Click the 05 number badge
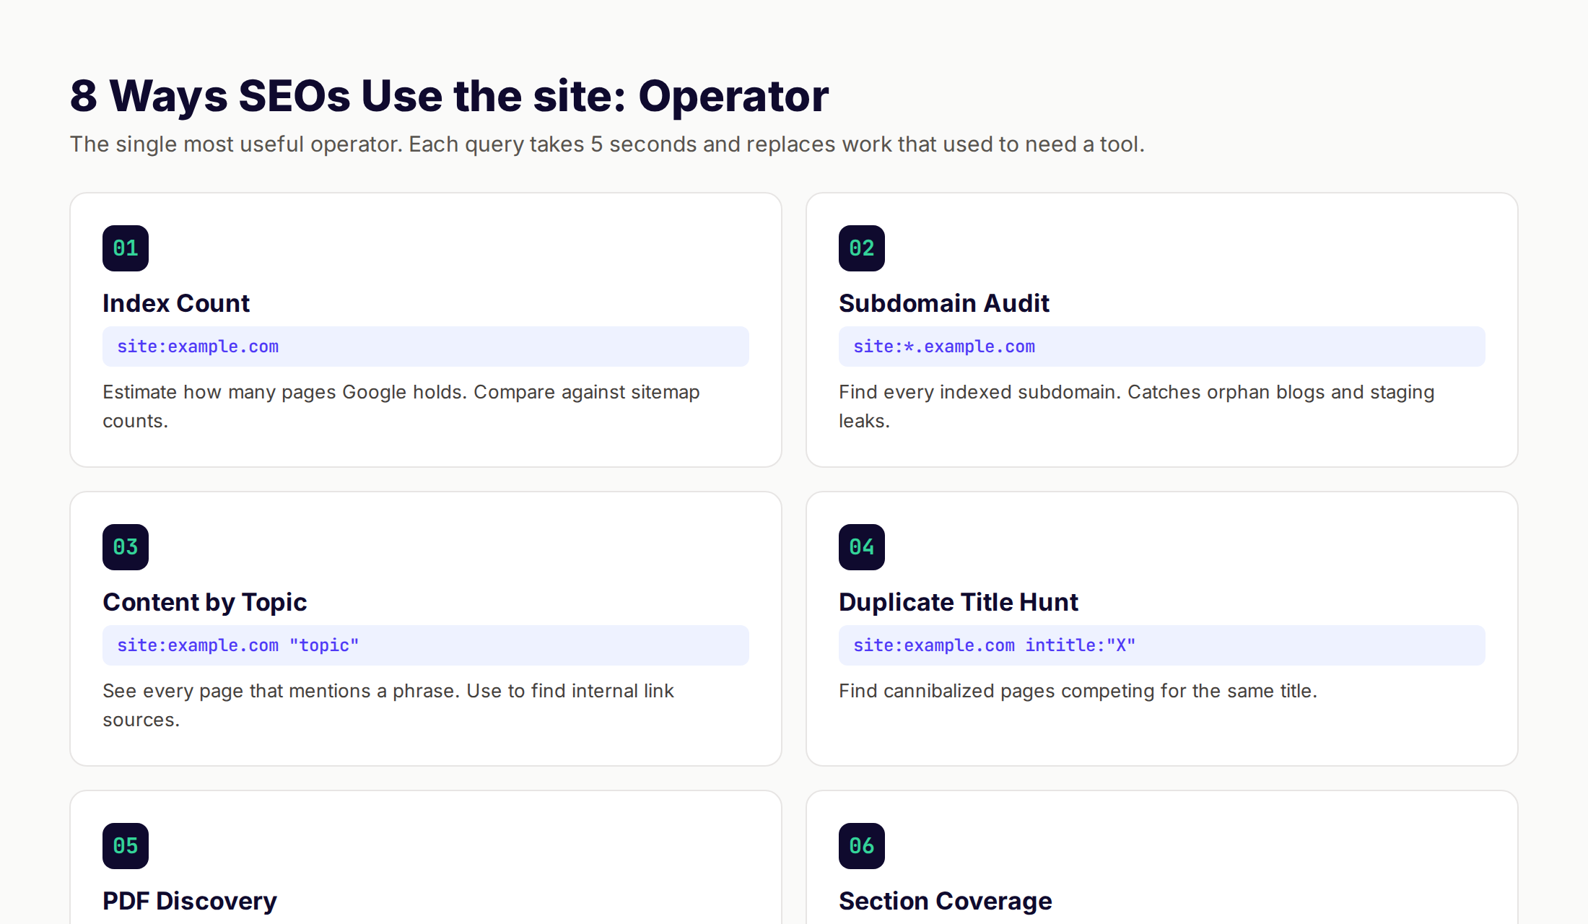Image resolution: width=1588 pixels, height=924 pixels. (126, 846)
